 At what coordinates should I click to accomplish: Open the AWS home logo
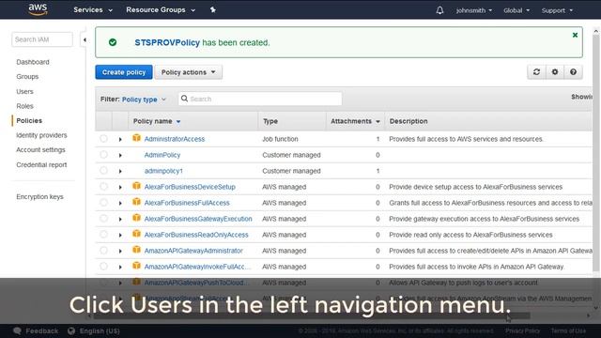coord(38,9)
